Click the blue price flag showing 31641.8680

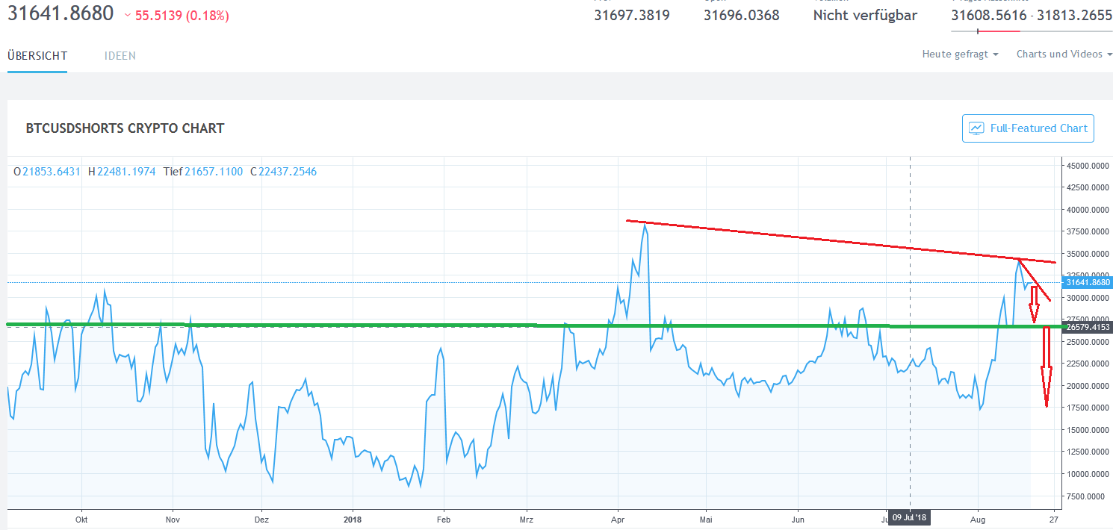1085,282
